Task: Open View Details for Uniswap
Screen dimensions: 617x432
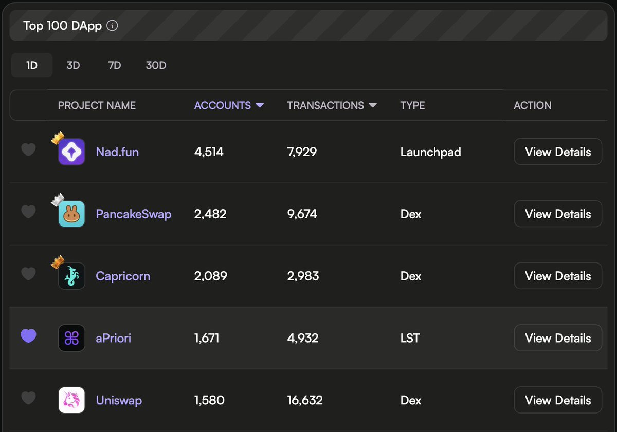Action: tap(558, 400)
